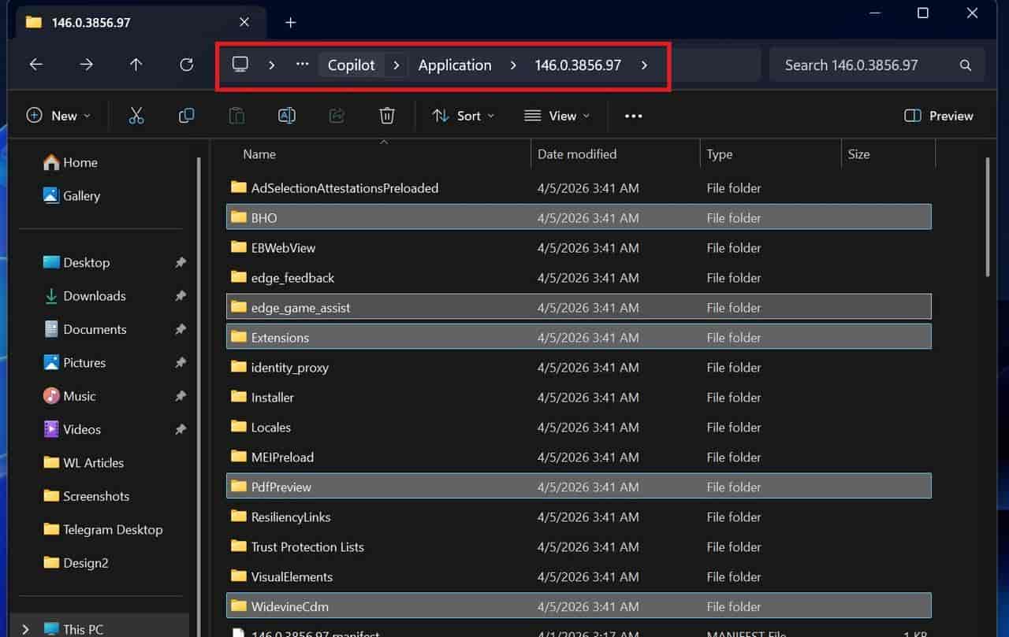The width and height of the screenshot is (1009, 637).
Task: Add a new tab with plus button
Action: click(291, 22)
